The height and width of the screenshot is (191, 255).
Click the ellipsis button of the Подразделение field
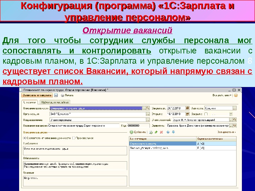(x=148, y=120)
